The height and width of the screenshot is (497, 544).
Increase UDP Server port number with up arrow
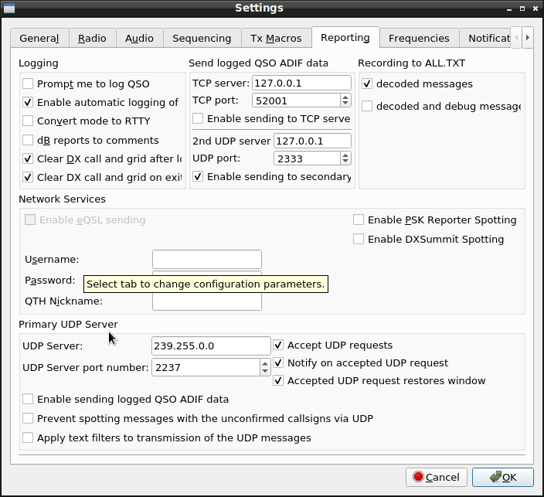[265, 364]
